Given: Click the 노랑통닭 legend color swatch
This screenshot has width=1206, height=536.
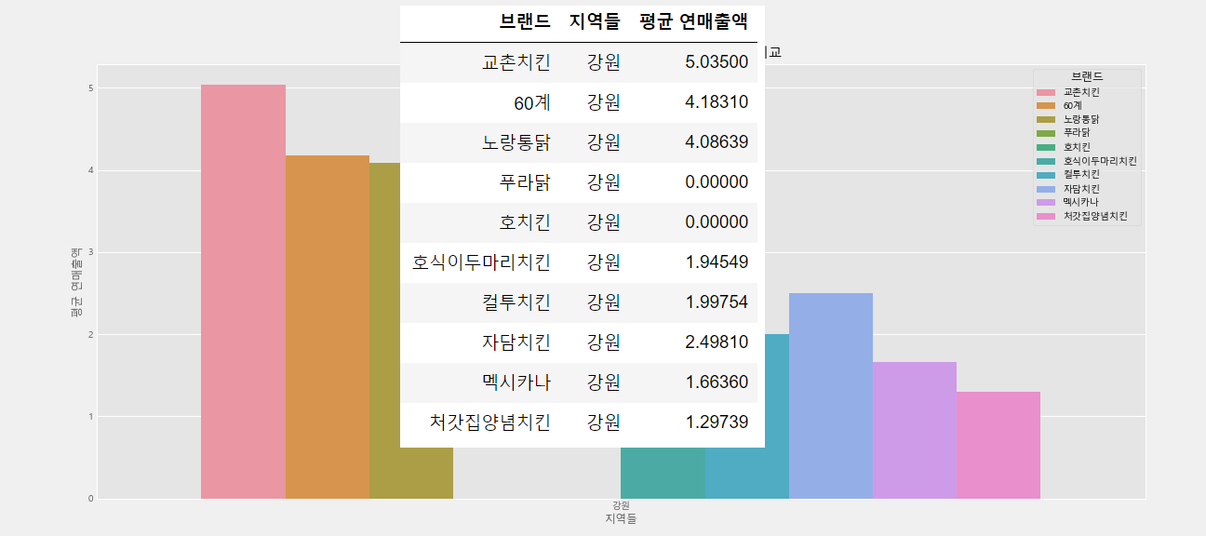Looking at the screenshot, I should pyautogui.click(x=1047, y=120).
